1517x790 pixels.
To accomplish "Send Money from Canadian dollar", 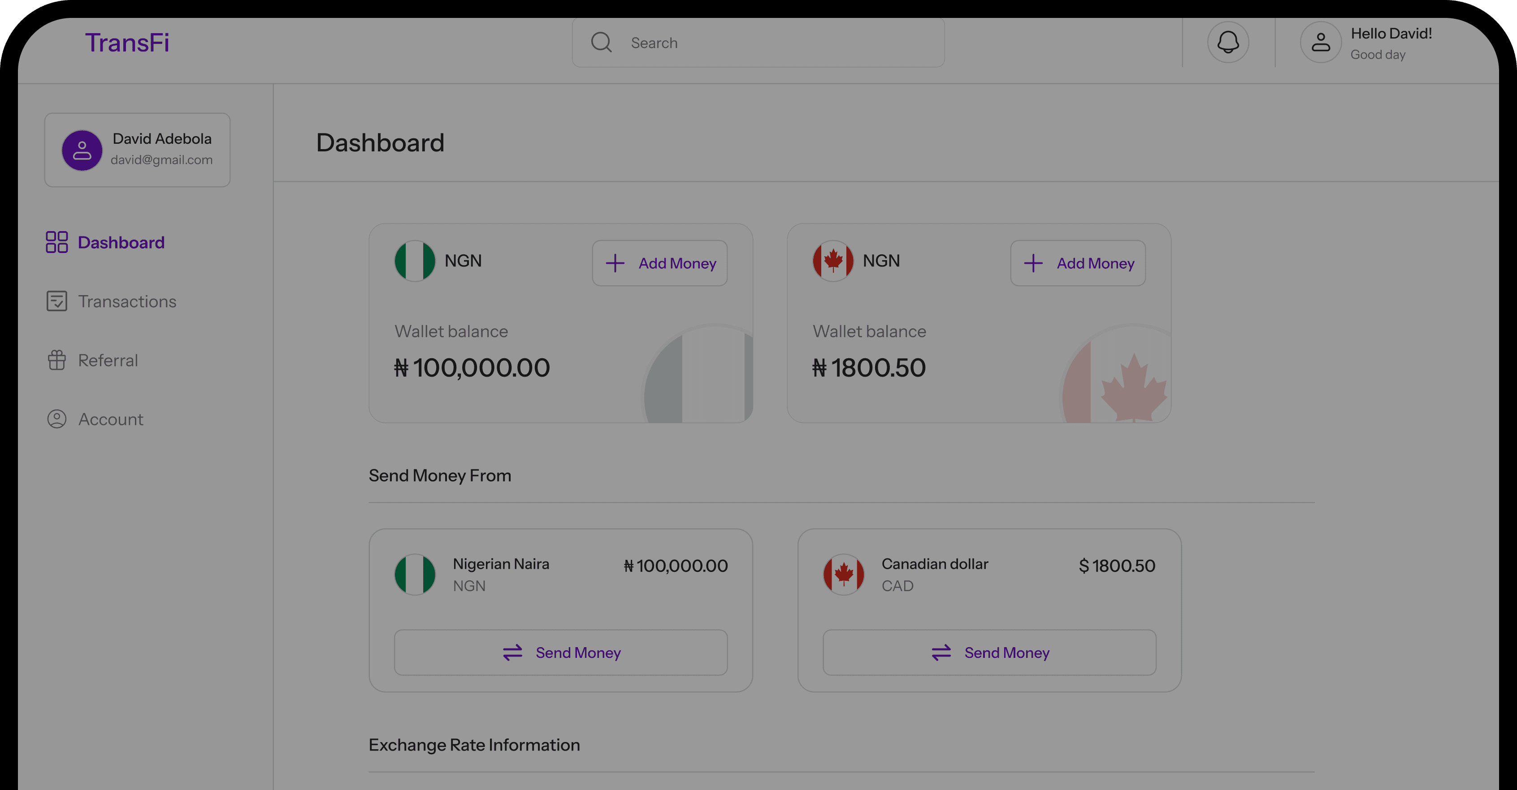I will click(989, 653).
